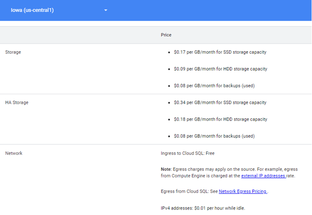312x215 pixels.
Task: Click the Egress from Cloud SQL text
Action: click(x=214, y=191)
